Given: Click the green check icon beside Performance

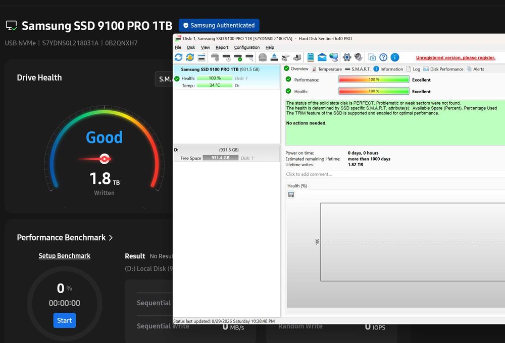Looking at the screenshot, I should tap(288, 79).
